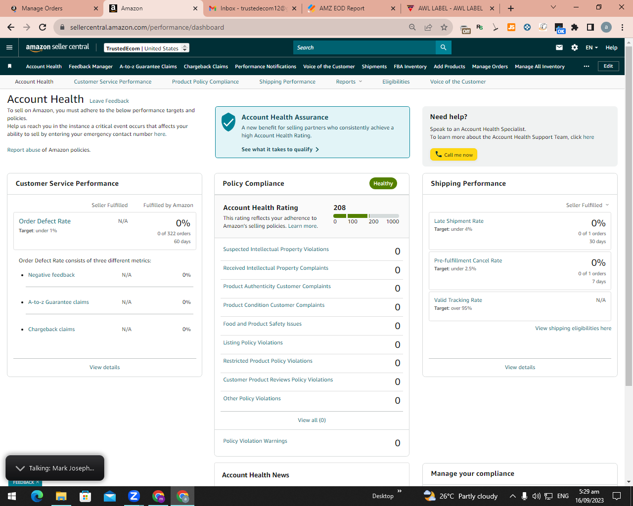Open the Mail app from the taskbar
Viewport: 633px width, 506px height.
click(110, 496)
